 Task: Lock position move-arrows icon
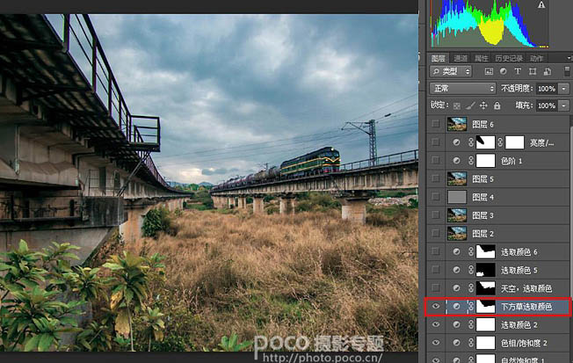coord(483,105)
